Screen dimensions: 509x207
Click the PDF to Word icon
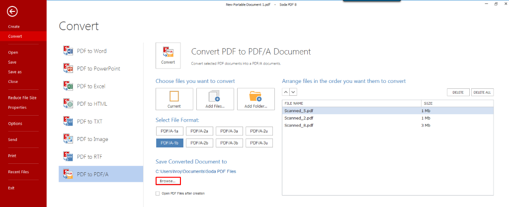coord(68,51)
